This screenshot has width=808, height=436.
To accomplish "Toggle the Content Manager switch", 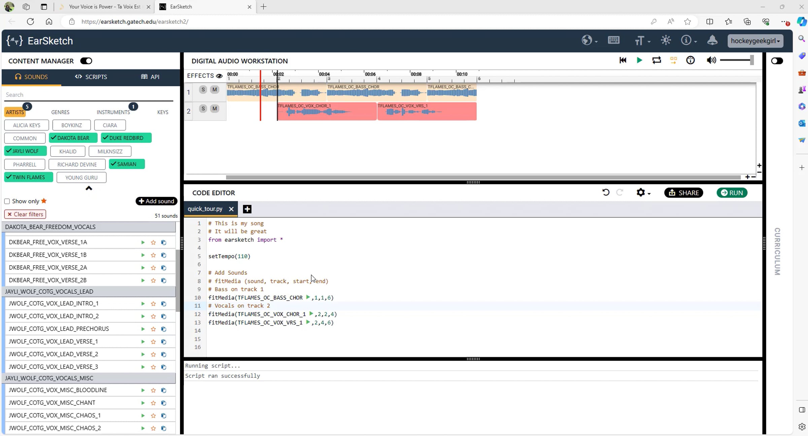I will [86, 61].
